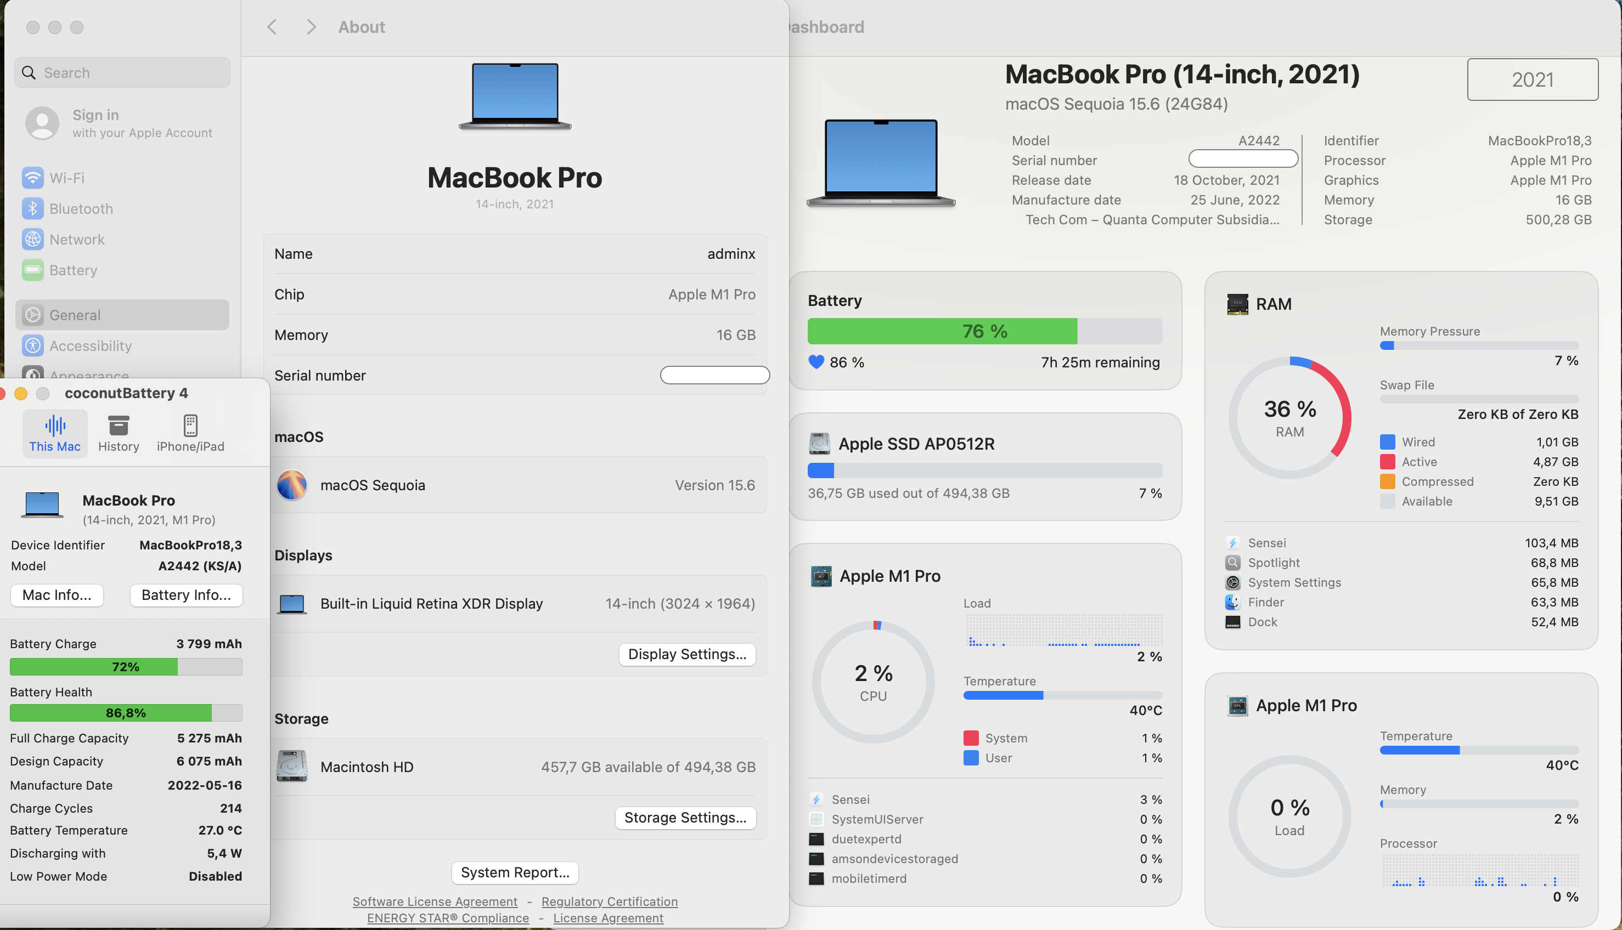Select Bluetooth icon in sidebar
This screenshot has height=930, width=1622.
pyautogui.click(x=32, y=209)
